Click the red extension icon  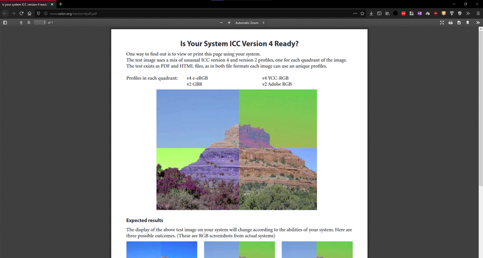click(x=403, y=14)
